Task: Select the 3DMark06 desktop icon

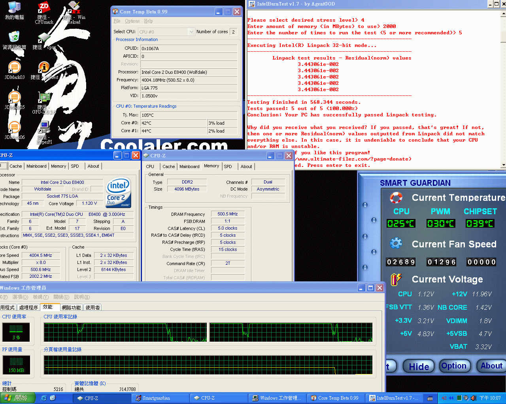Action: point(14,130)
